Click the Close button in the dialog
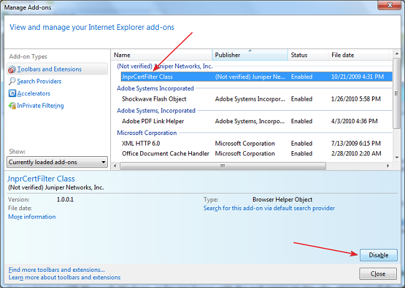 click(x=378, y=274)
